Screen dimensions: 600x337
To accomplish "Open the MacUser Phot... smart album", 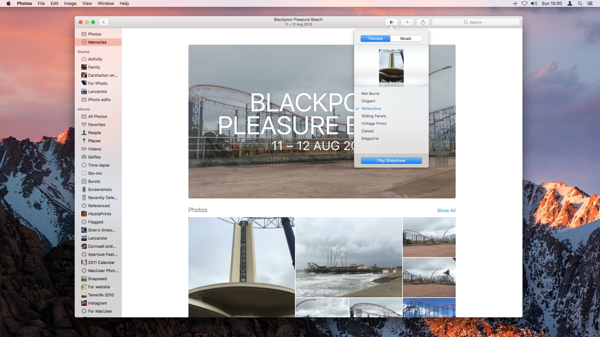I will click(x=98, y=271).
